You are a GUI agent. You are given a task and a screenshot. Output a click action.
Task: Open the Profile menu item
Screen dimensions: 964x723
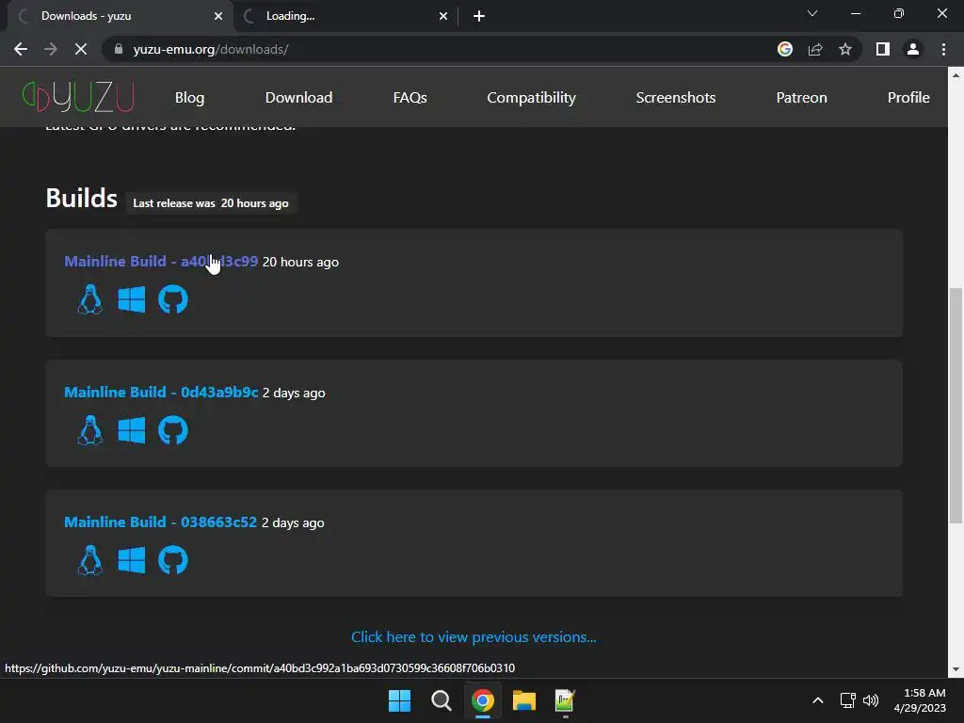[908, 97]
